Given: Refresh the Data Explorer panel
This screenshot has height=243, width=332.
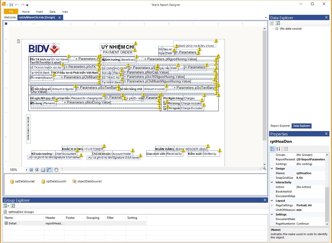Looking at the screenshot, I should point(278,23).
